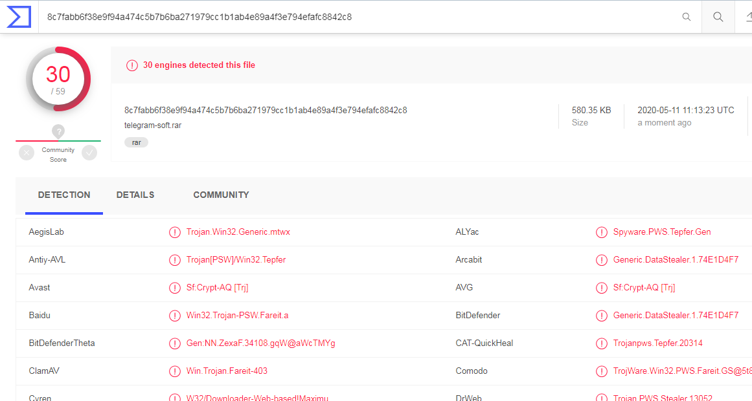752x401 pixels.
Task: Switch to the DETECTION tab
Action: (x=64, y=195)
